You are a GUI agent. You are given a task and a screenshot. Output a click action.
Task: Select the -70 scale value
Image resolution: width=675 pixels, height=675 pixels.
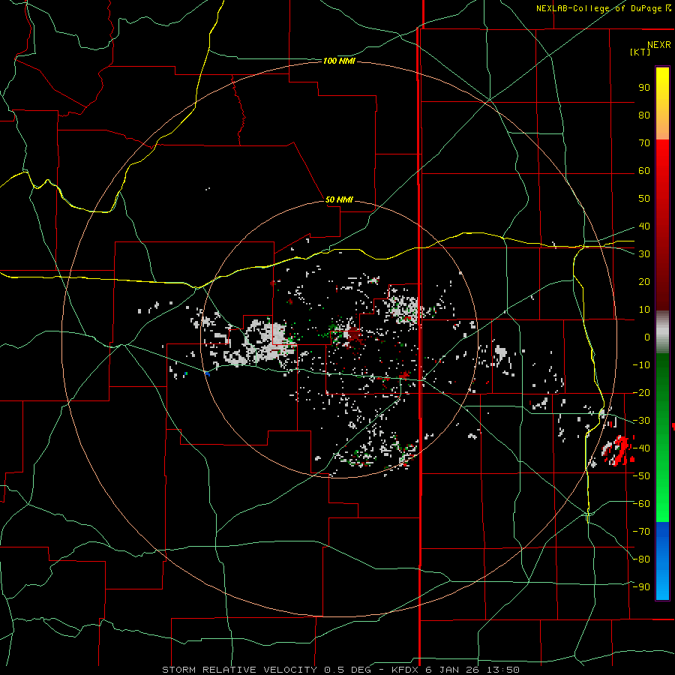tap(641, 532)
